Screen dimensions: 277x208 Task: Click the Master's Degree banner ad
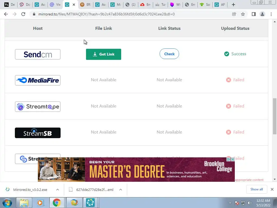[136, 170]
